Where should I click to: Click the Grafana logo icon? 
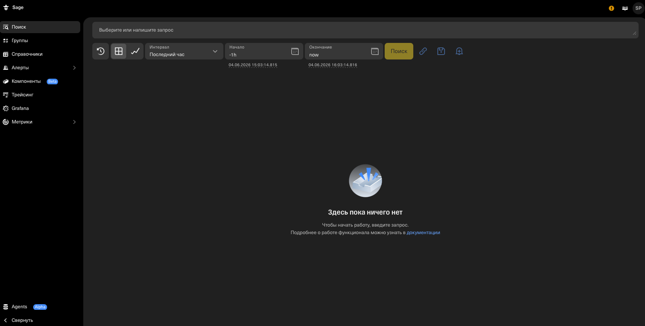click(6, 108)
